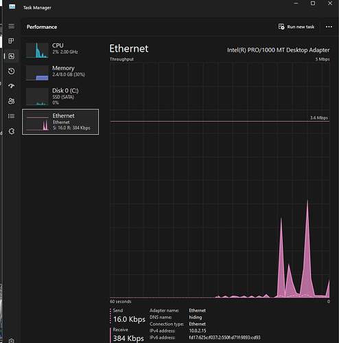Image resolution: width=339 pixels, height=343 pixels.
Task: Click the 3.6 Mbps graph marker label
Action: pos(319,118)
